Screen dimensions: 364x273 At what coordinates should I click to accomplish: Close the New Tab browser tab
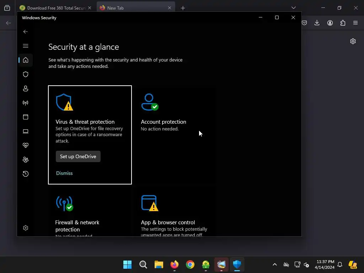pyautogui.click(x=170, y=8)
